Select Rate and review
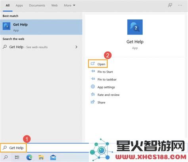This screenshot has height=162, width=188. pos(105,95)
